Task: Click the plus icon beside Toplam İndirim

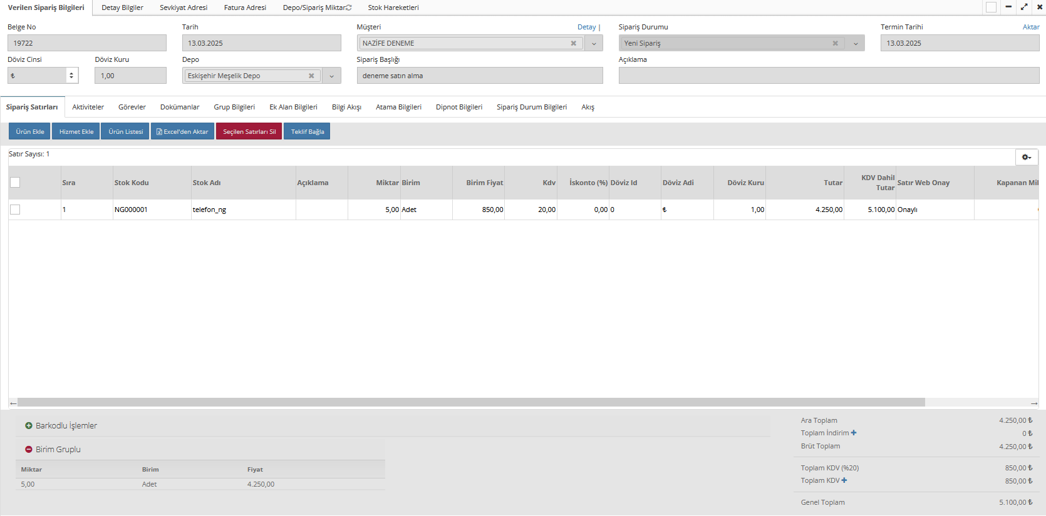Action: click(854, 433)
